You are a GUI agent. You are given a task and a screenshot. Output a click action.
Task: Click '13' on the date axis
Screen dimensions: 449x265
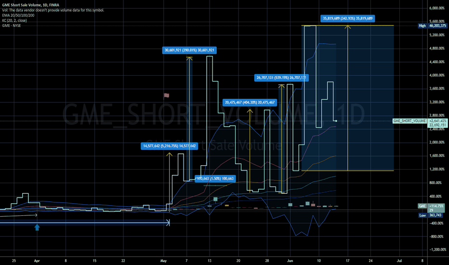pyautogui.click(x=210, y=261)
